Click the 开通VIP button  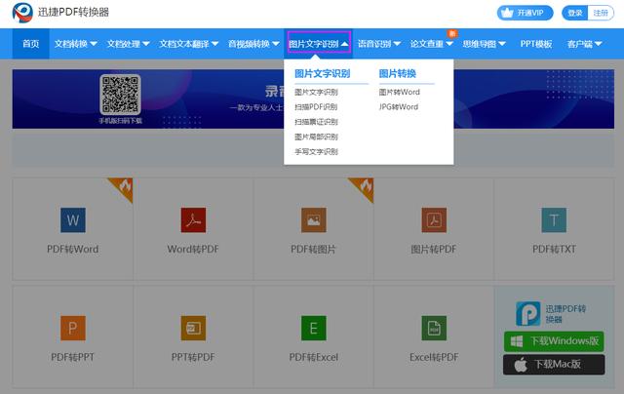coord(525,13)
